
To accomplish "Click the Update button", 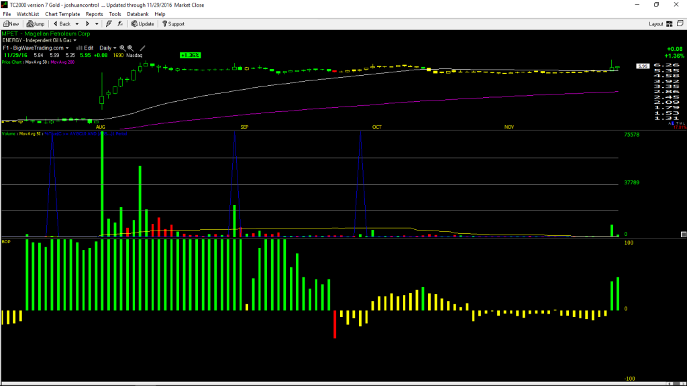I will pos(142,23).
